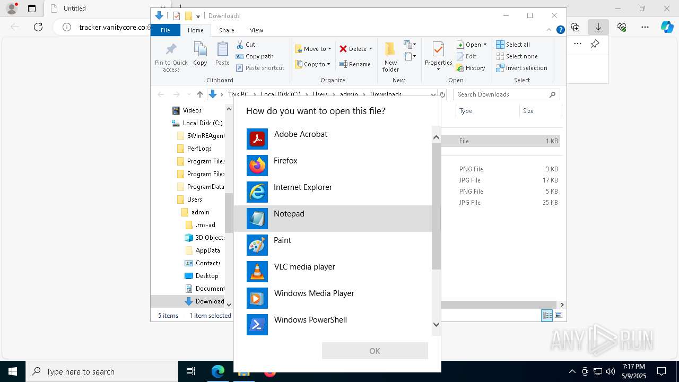Viewport: 679px width, 382px height.
Task: Open the Delete dropdown arrow
Action: [370, 49]
